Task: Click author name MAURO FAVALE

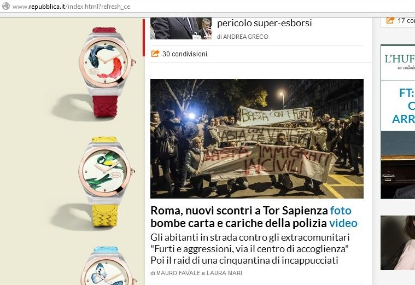Action: pyautogui.click(x=178, y=273)
